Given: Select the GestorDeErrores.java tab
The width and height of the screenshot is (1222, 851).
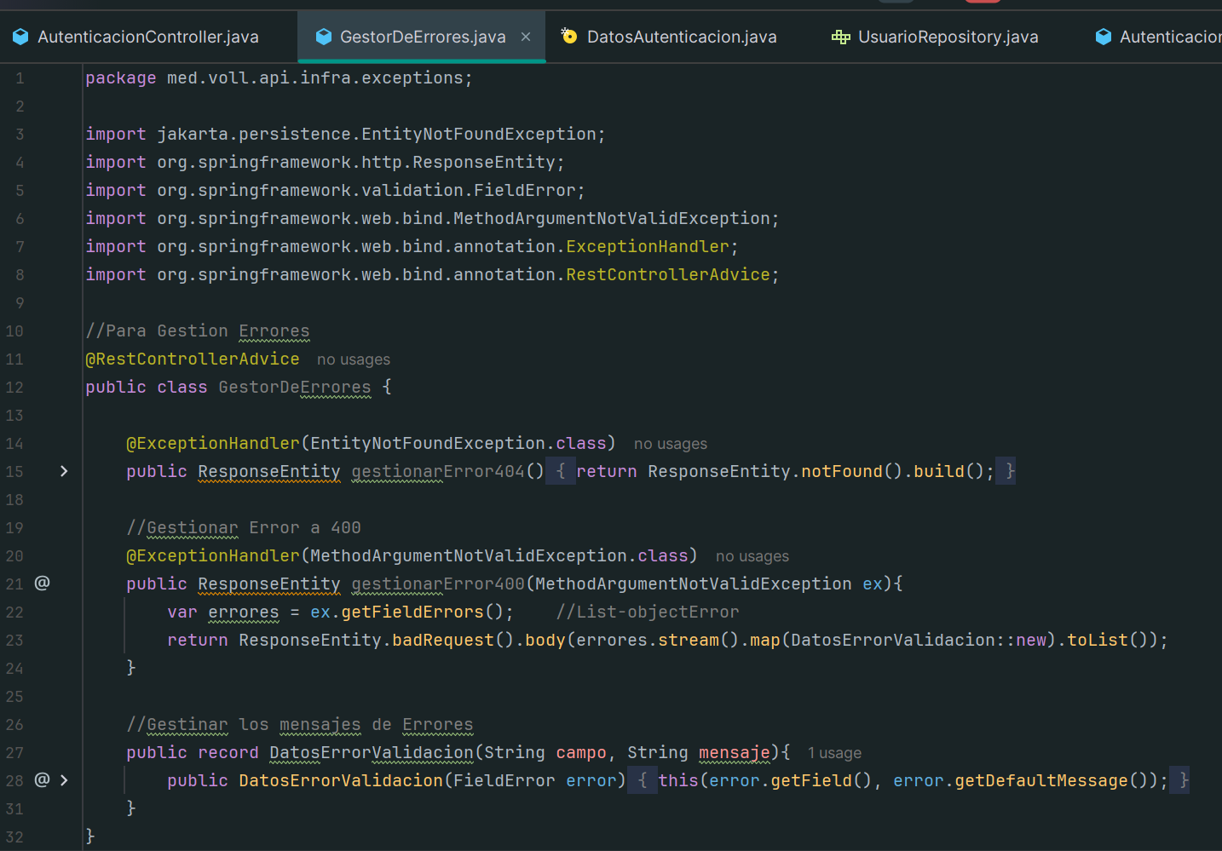Looking at the screenshot, I should (x=422, y=37).
